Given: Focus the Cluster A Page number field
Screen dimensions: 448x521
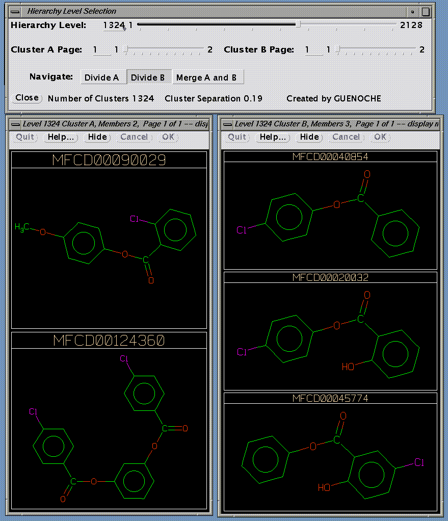Looking at the screenshot, I should click(x=101, y=50).
